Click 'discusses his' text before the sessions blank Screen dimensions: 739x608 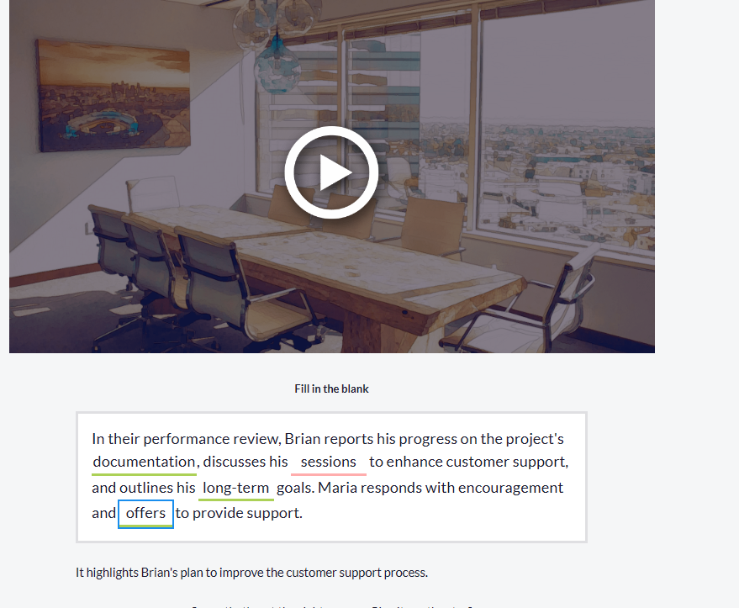click(x=245, y=462)
